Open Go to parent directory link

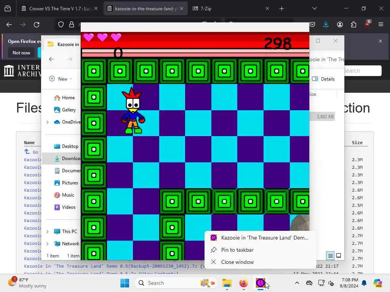31,152
